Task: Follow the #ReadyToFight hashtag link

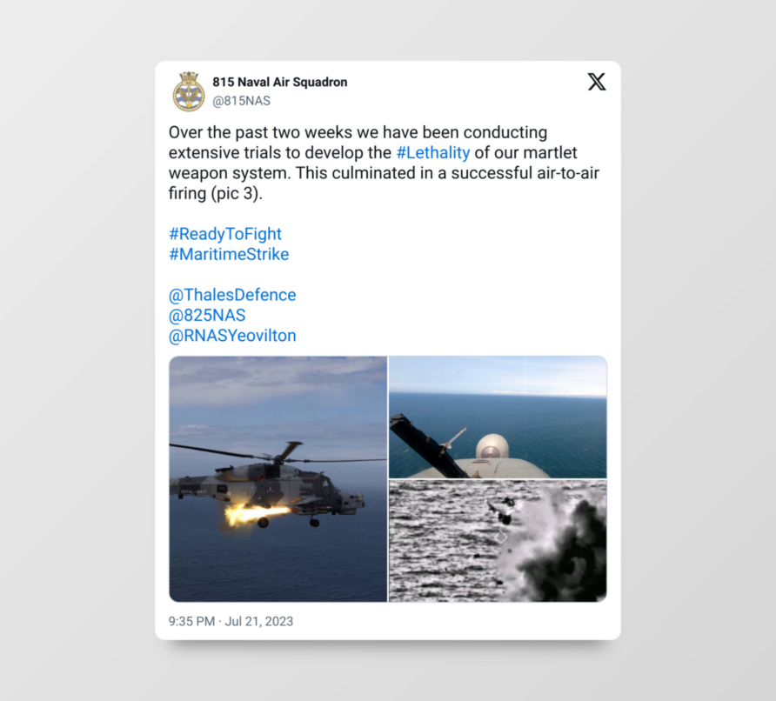Action: coord(225,234)
